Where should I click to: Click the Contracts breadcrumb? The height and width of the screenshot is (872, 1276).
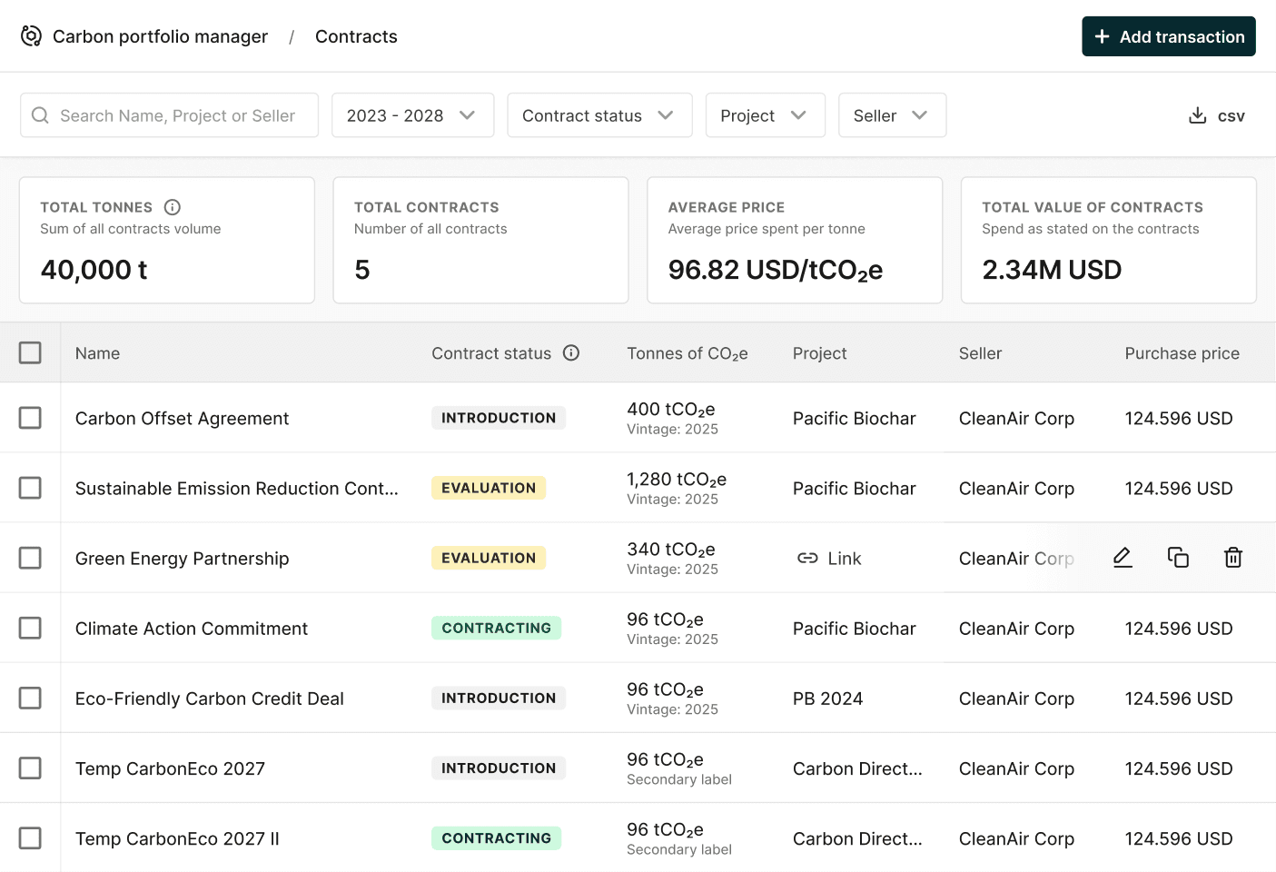coord(356,36)
